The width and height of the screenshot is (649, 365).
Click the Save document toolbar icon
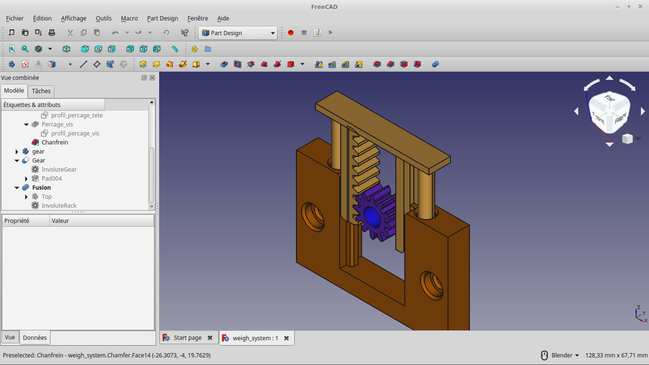38,33
